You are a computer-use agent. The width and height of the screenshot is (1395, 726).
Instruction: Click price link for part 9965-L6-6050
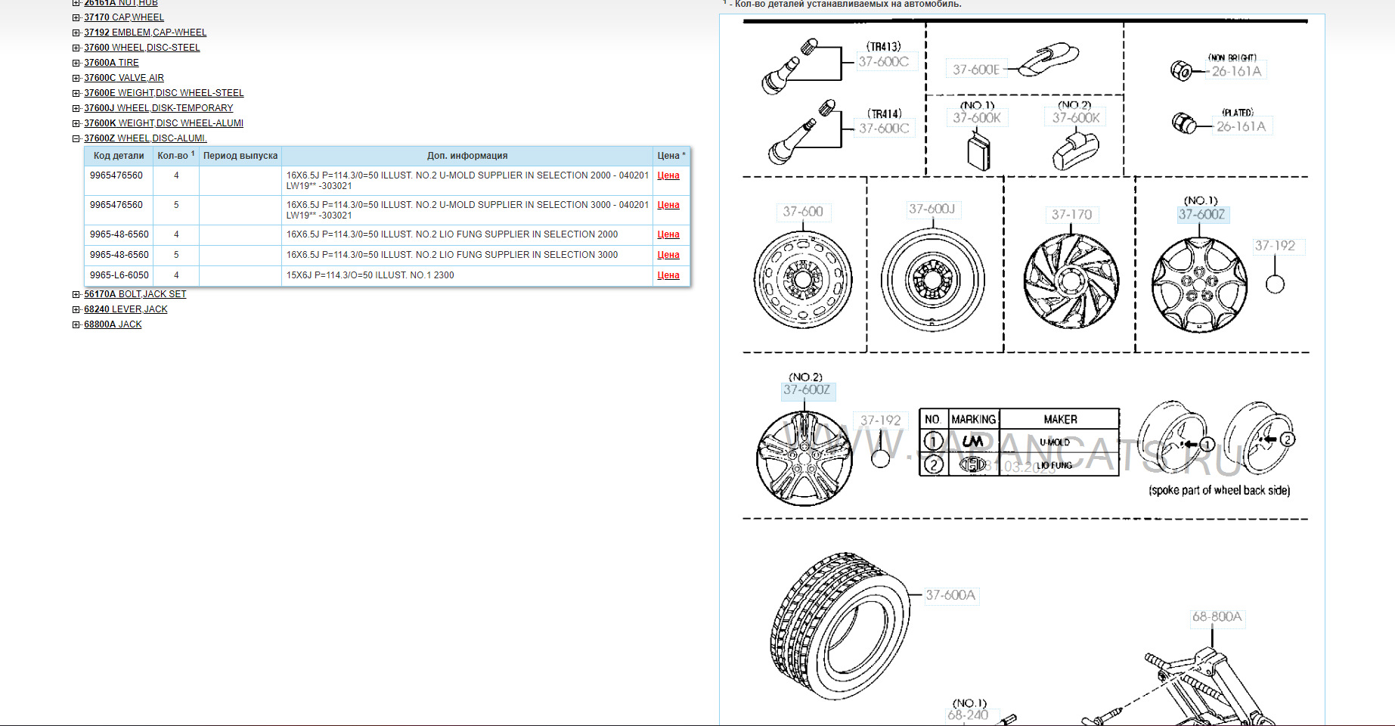tap(668, 275)
